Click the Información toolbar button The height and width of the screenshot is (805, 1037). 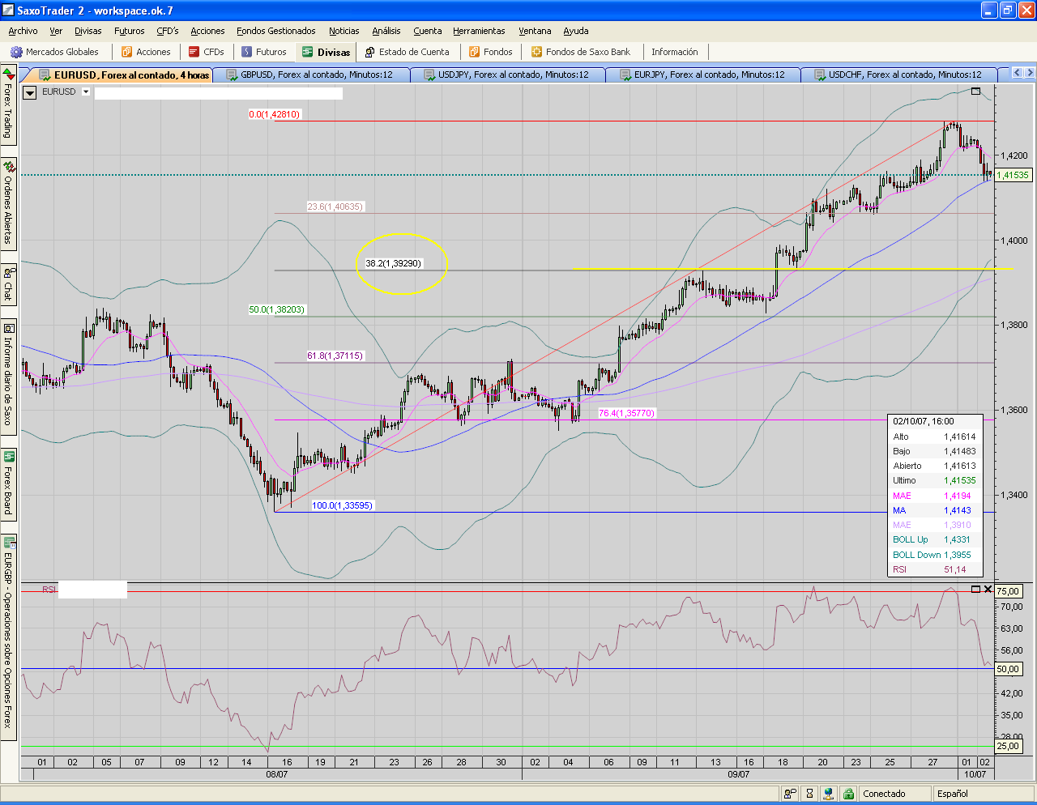click(x=674, y=52)
